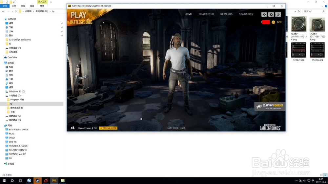Open the CHARACTER tab in game
Viewport: 328px width, 184px height.
click(x=206, y=14)
